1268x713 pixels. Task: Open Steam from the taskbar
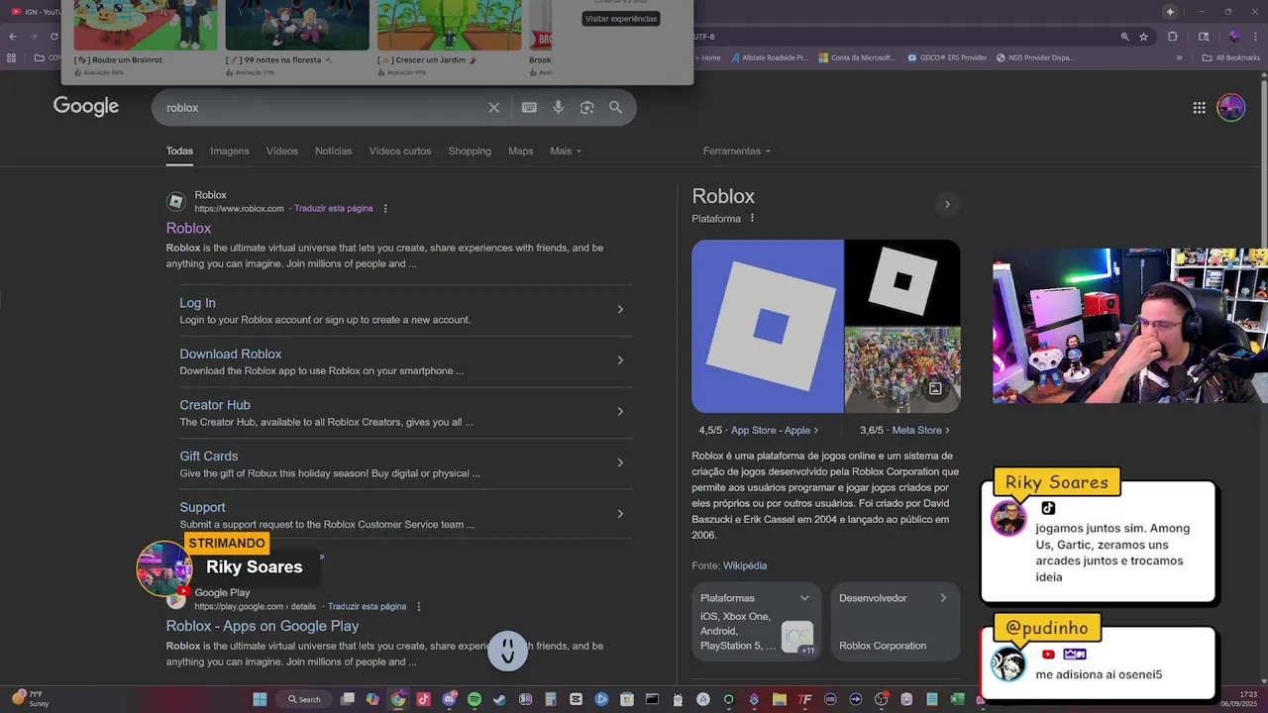[500, 699]
